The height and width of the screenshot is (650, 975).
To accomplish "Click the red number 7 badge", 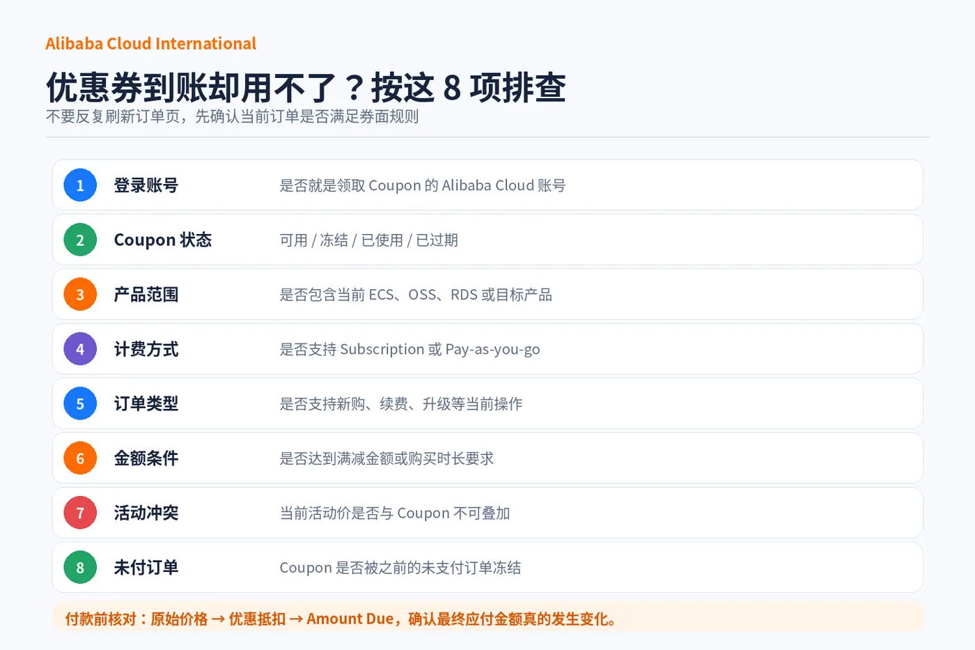I will [80, 513].
